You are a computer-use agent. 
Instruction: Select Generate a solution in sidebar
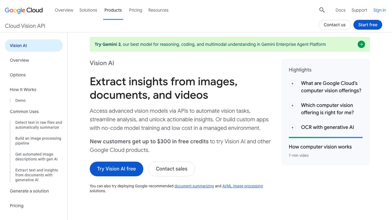coord(29,191)
